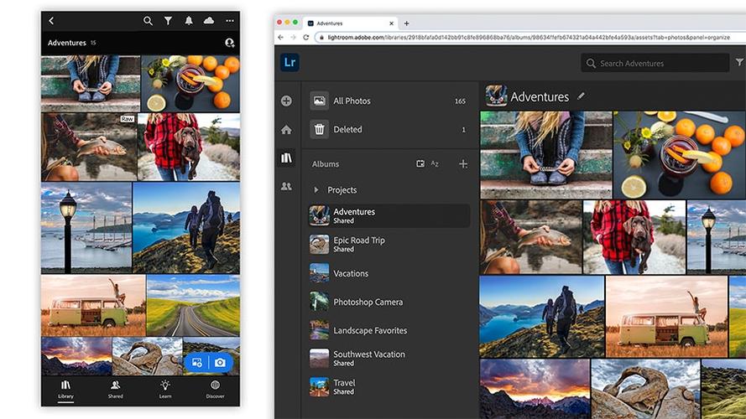Open the shared people icon in sidebar
The height and width of the screenshot is (419, 746).
[x=286, y=186]
